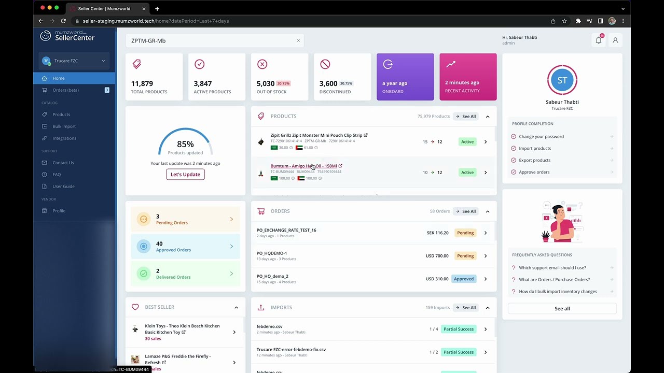Select Change your password profile task

pyautogui.click(x=562, y=137)
